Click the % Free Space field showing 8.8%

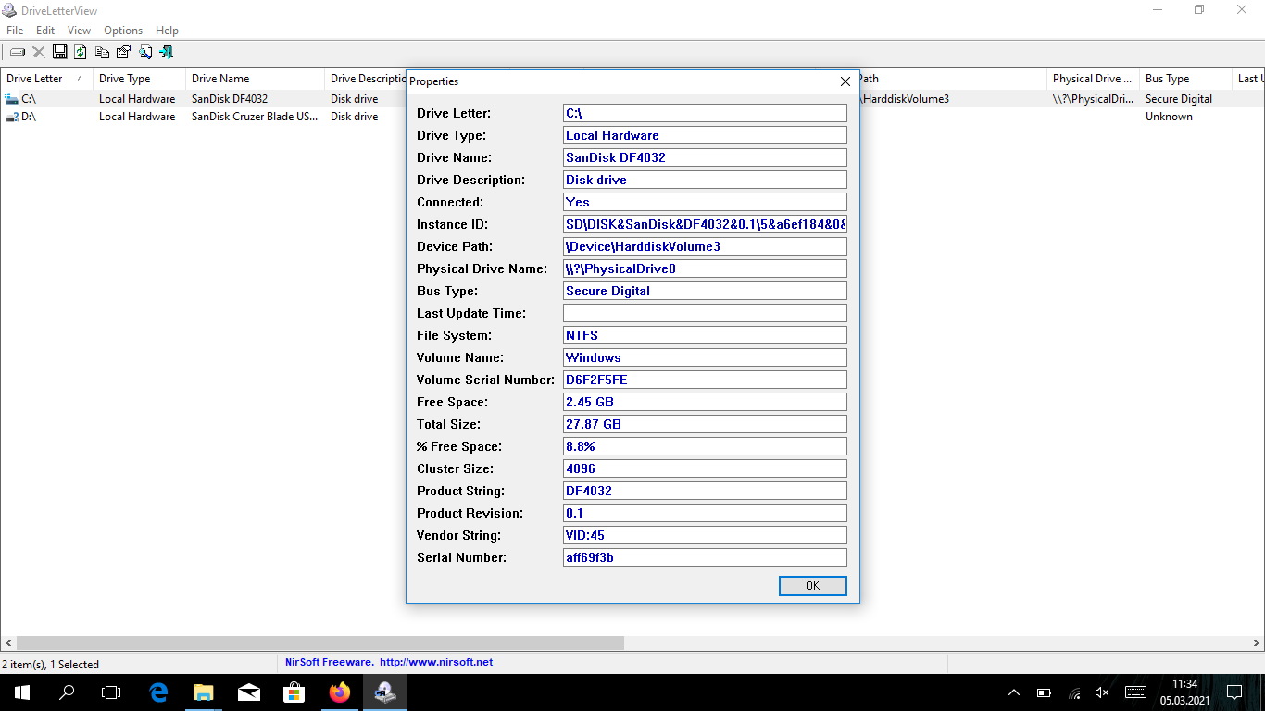pos(705,446)
